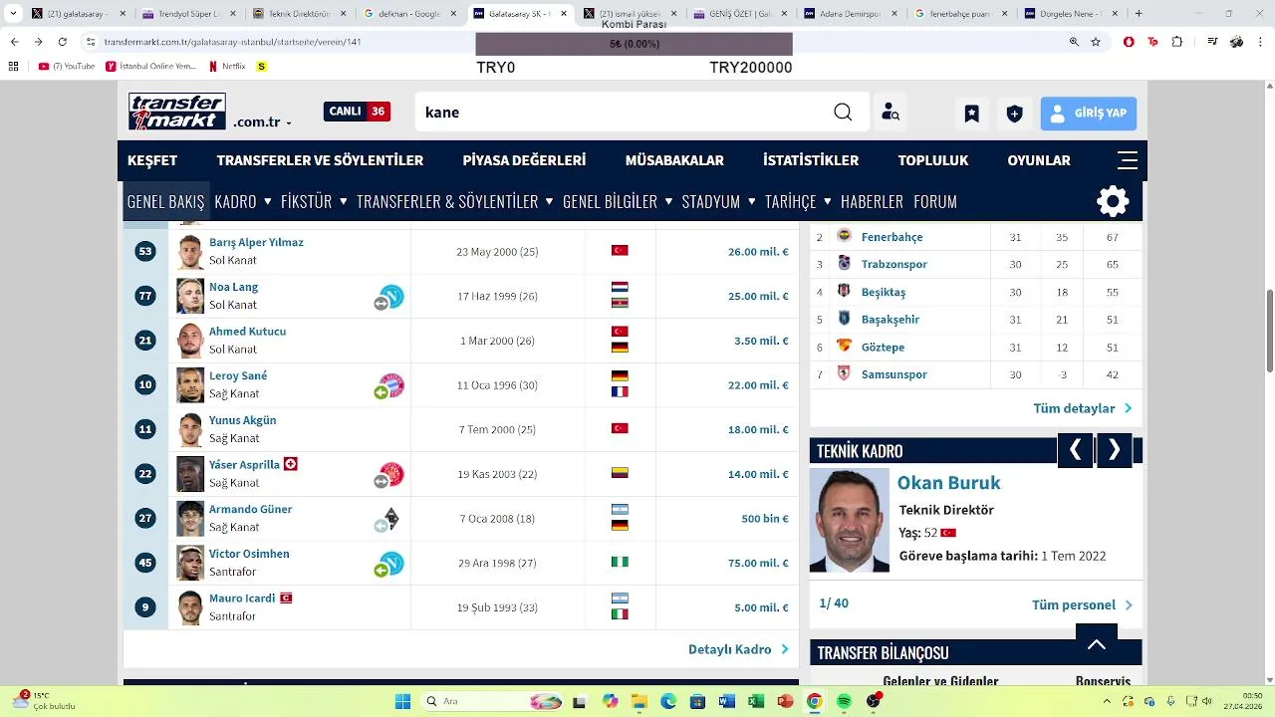This screenshot has width=1275, height=717.
Task: Bookmark page with star icon
Action: [x=1096, y=43]
